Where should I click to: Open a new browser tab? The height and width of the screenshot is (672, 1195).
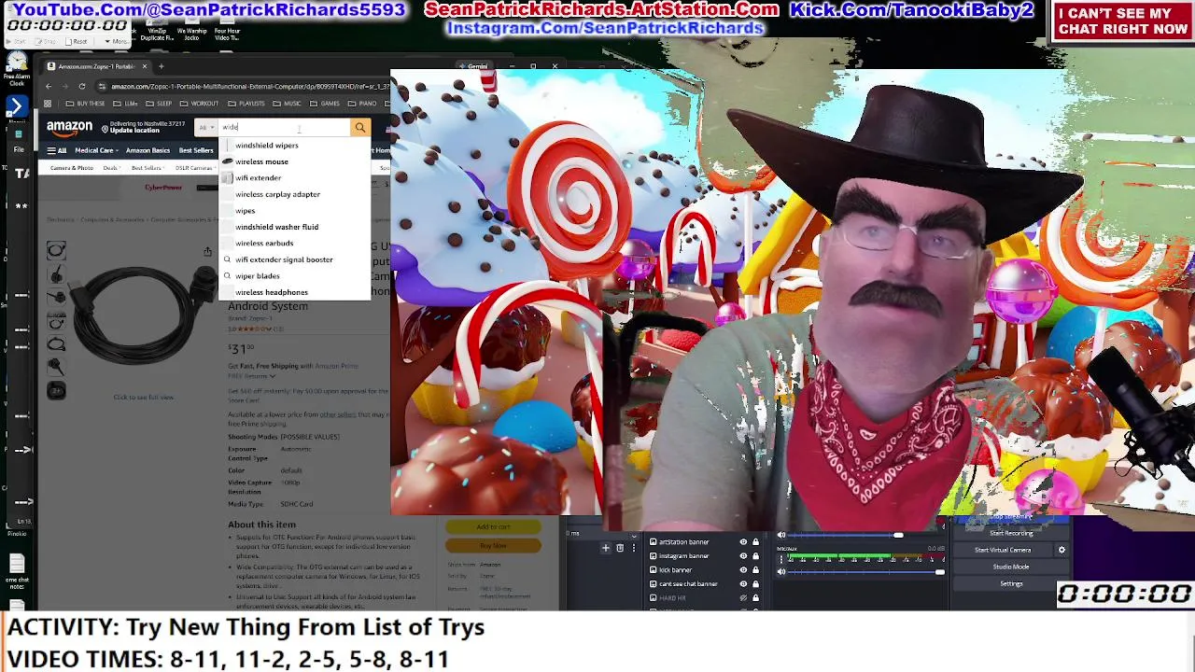click(x=161, y=66)
